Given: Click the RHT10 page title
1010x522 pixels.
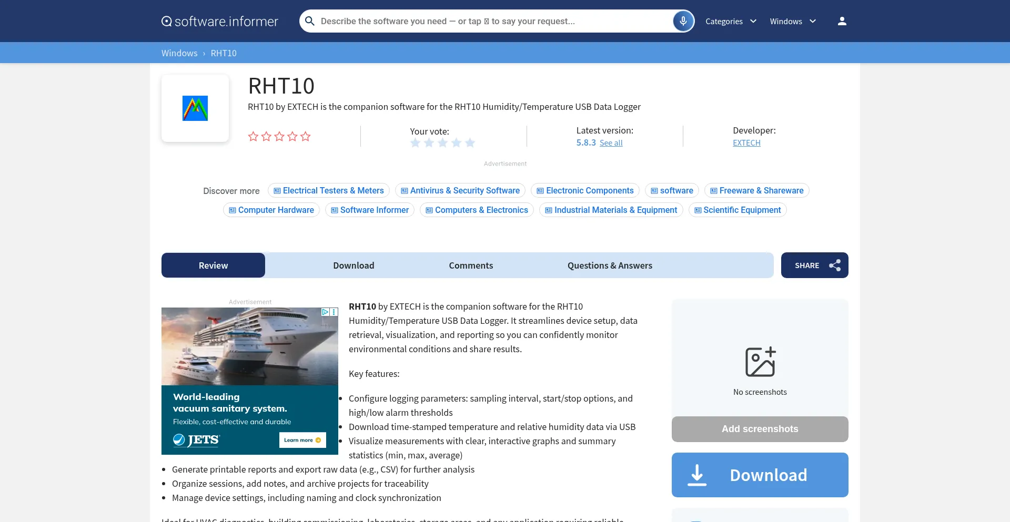Looking at the screenshot, I should tap(281, 86).
